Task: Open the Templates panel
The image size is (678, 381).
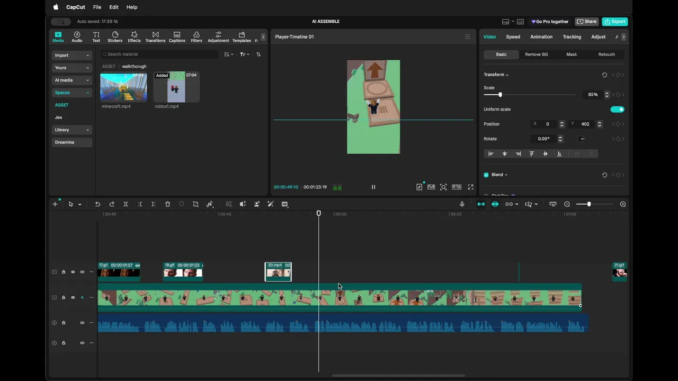Action: tap(242, 37)
